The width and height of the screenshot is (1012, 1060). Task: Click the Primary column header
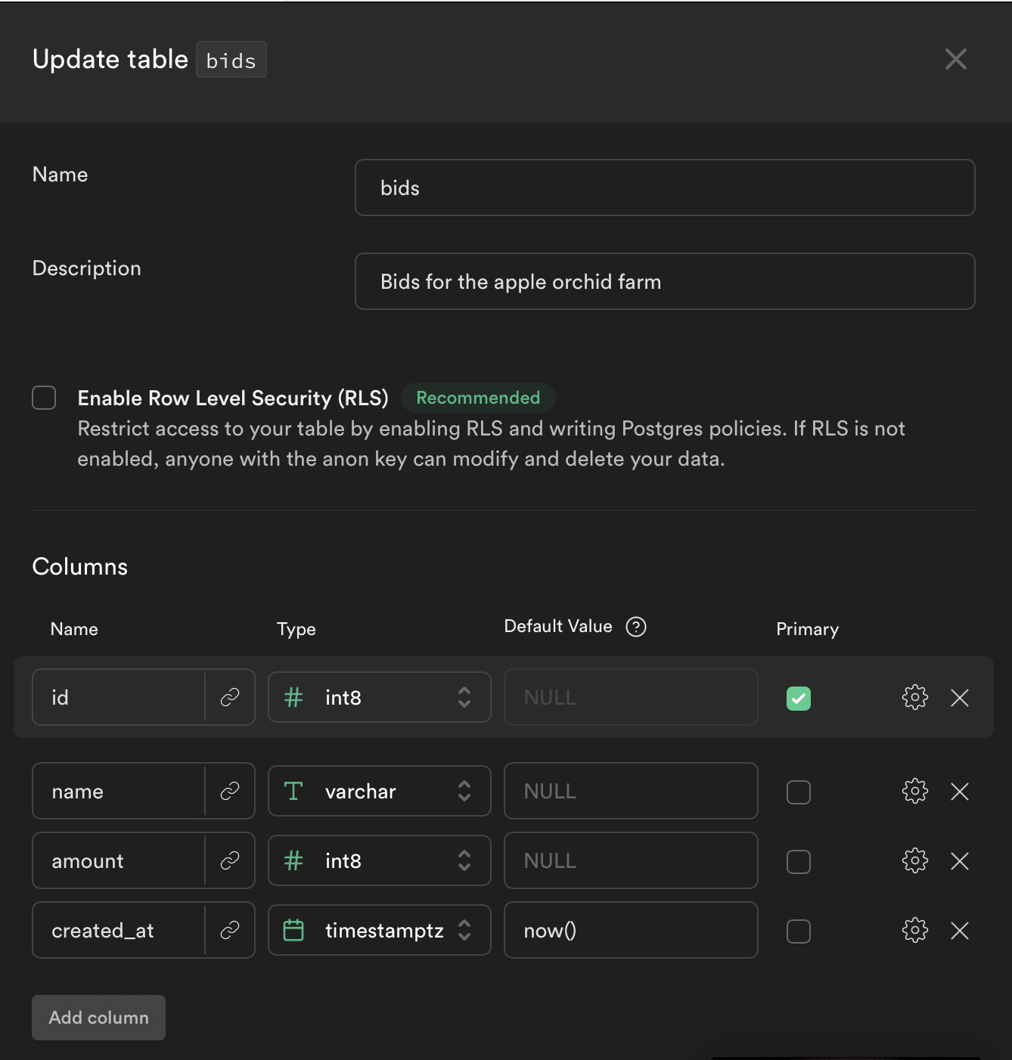pos(807,629)
